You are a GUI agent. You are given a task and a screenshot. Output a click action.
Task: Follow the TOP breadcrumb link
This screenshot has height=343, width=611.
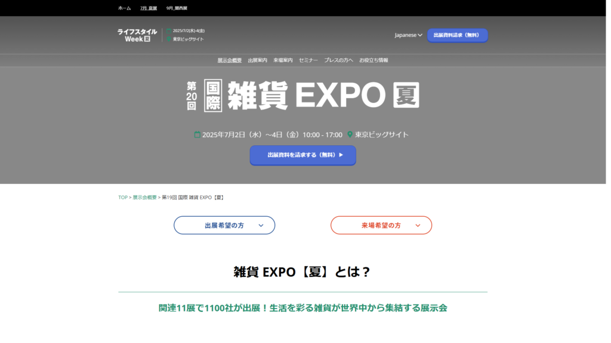point(123,198)
